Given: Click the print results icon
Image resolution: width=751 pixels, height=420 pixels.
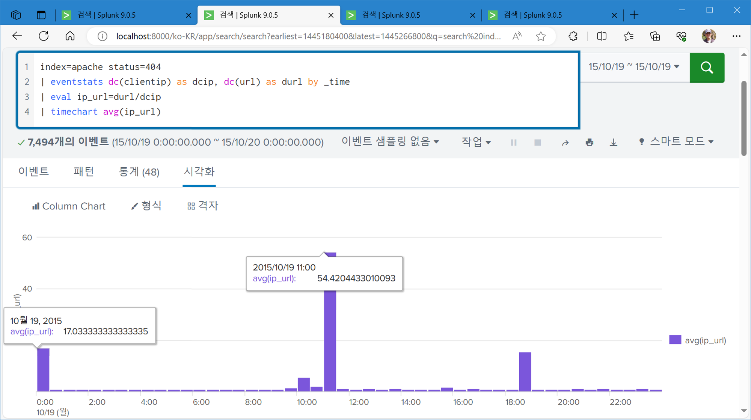Looking at the screenshot, I should click(589, 142).
